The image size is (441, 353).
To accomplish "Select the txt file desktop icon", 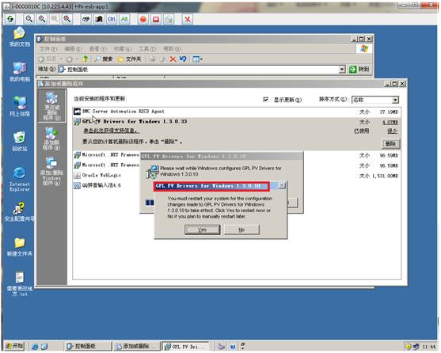I will [20, 284].
